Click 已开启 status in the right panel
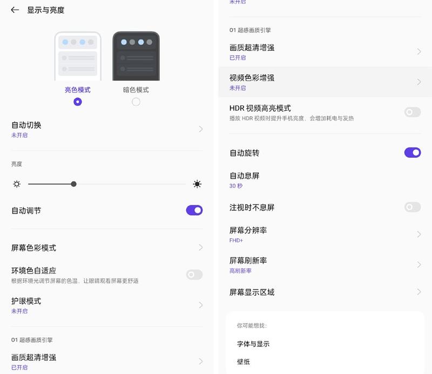Viewport: 432px width, 374px height. tap(238, 58)
